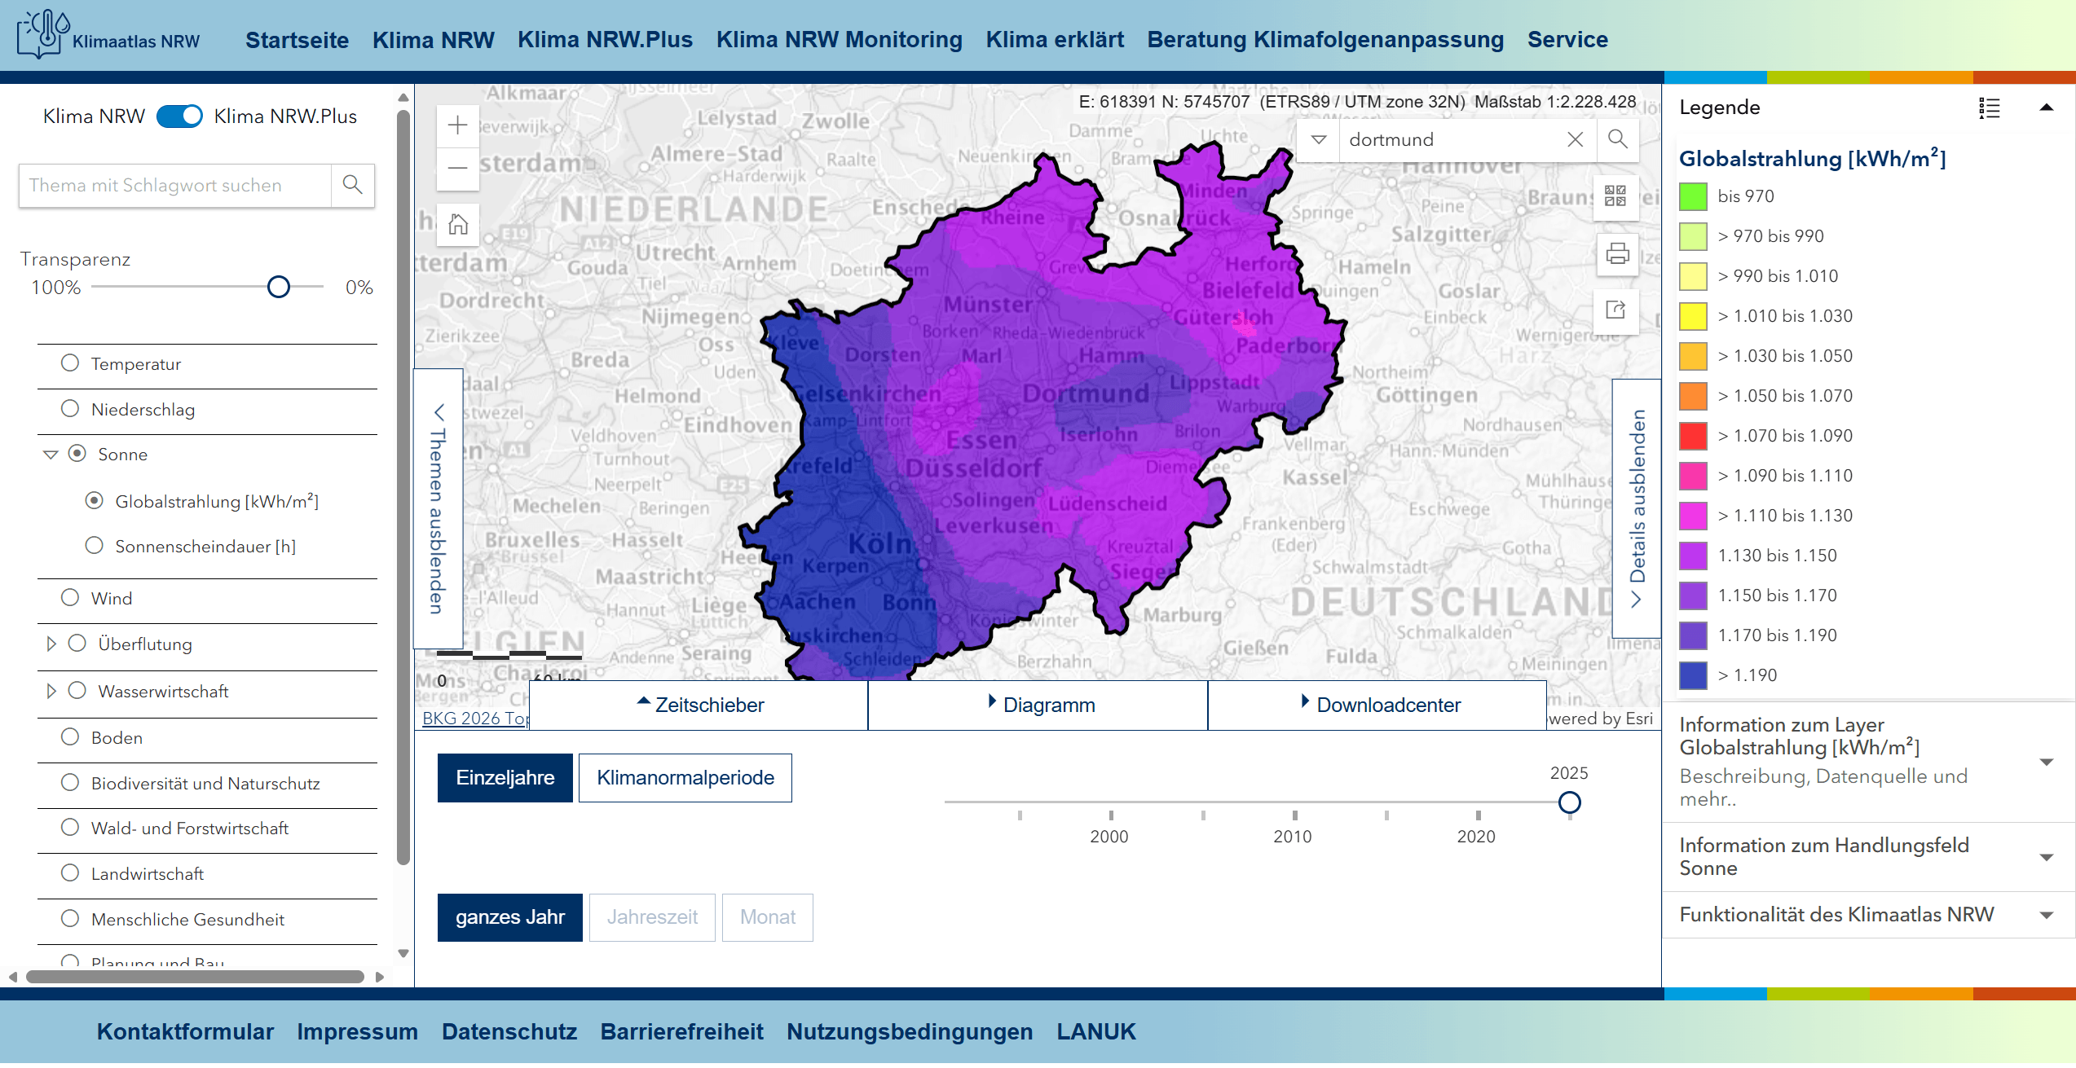Select Sonnenscheindauer [h] radio option

[x=95, y=546]
